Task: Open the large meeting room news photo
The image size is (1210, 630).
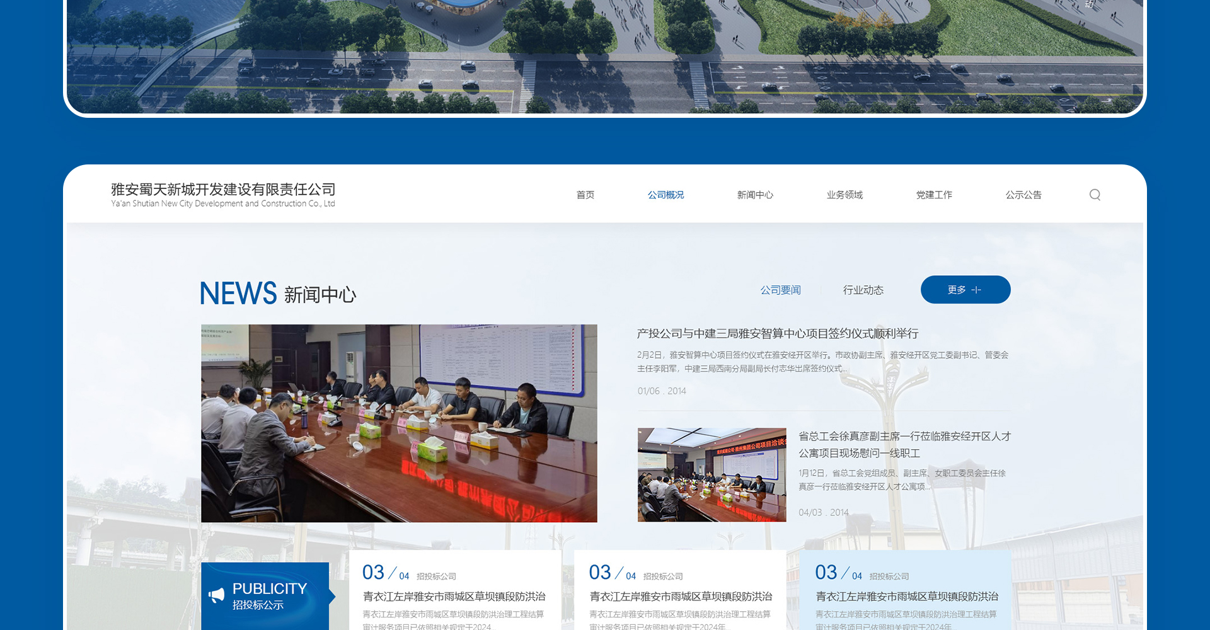Action: [x=399, y=423]
